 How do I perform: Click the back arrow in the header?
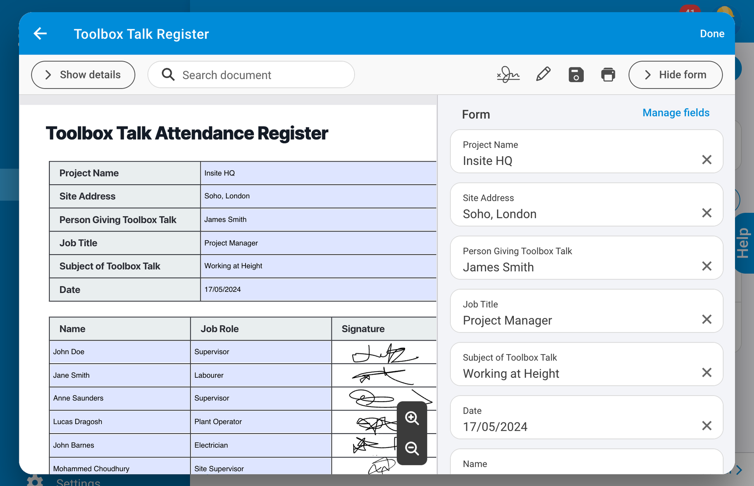pos(40,33)
